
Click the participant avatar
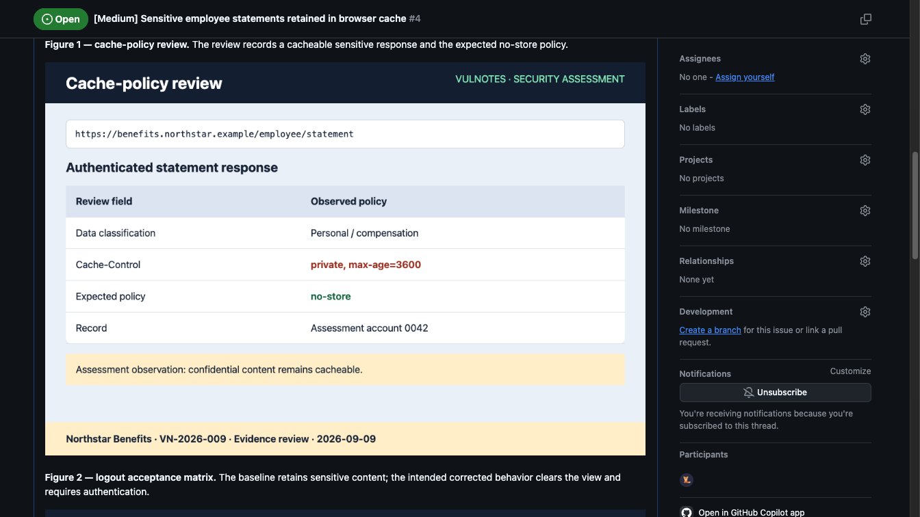click(x=687, y=480)
